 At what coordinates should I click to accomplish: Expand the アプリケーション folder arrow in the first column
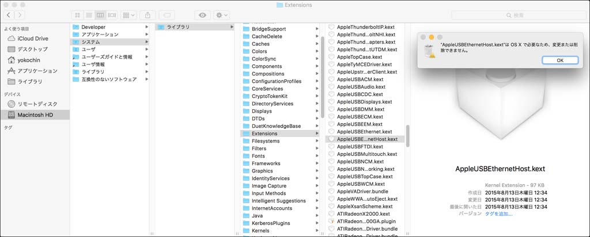pyautogui.click(x=146, y=35)
